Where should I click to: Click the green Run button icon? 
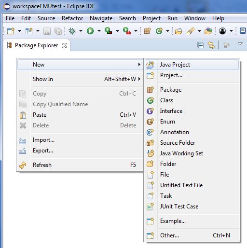(x=90, y=31)
